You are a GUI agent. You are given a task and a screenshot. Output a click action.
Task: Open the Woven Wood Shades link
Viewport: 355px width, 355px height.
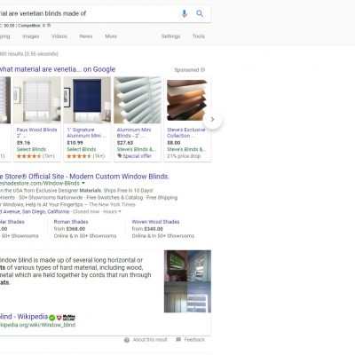(155, 222)
